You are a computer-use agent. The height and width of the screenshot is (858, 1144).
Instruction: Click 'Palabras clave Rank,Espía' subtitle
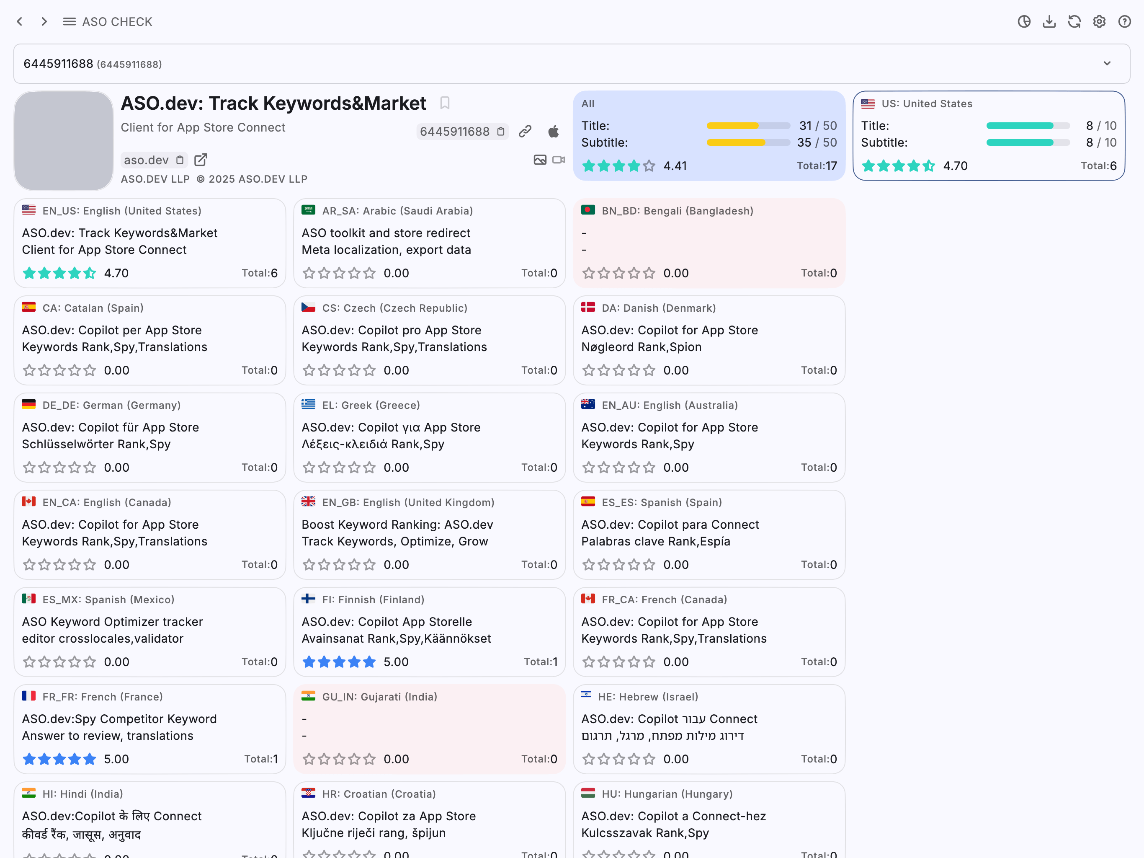click(x=656, y=541)
